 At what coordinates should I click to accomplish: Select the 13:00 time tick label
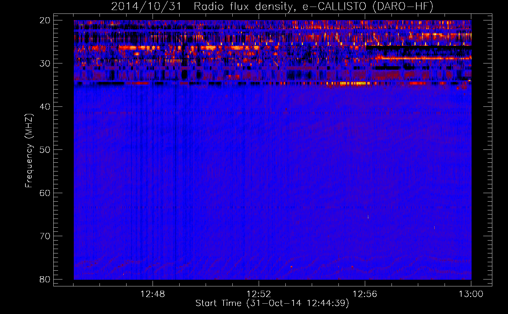(471, 294)
